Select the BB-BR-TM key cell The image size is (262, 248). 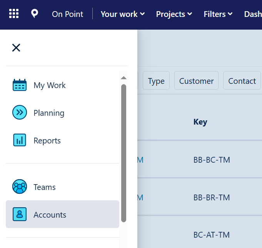[x=212, y=198]
